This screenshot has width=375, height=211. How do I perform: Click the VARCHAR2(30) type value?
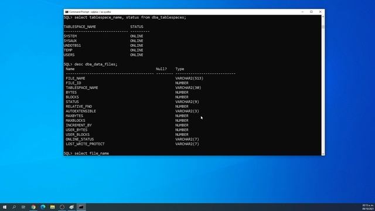[x=188, y=88]
